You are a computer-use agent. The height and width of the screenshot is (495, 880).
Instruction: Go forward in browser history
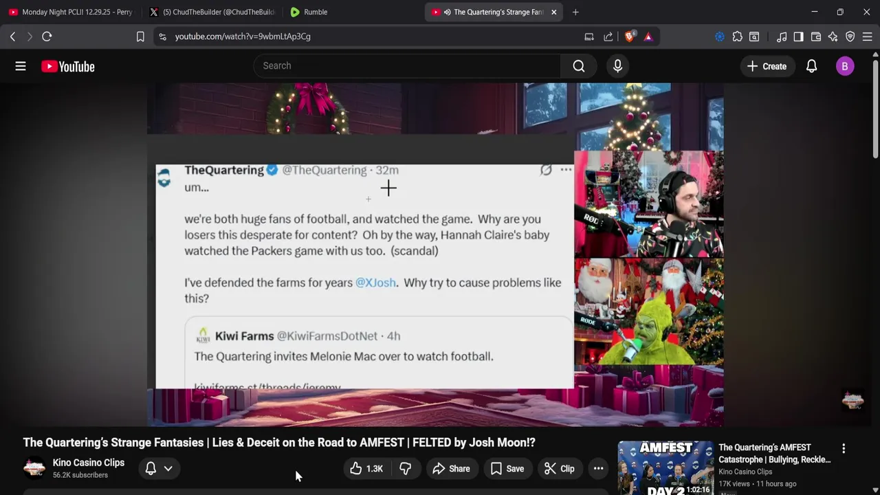(30, 36)
